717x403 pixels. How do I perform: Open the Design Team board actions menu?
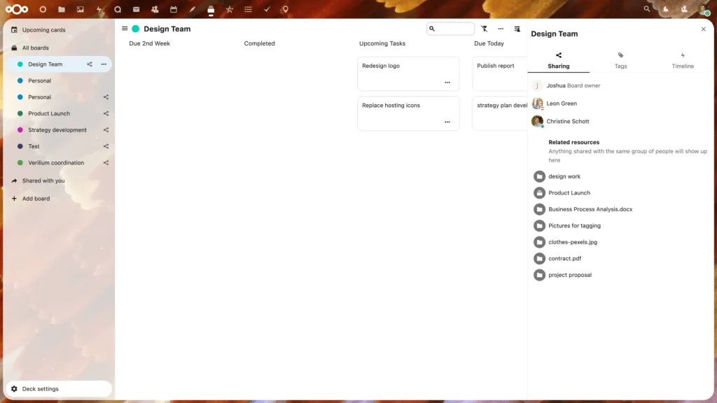104,64
